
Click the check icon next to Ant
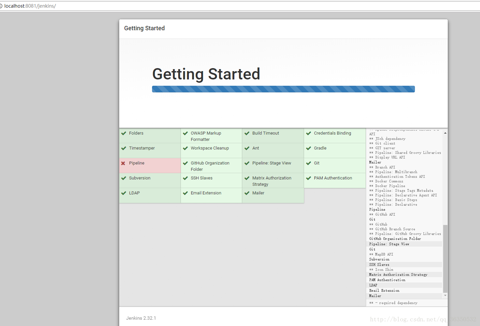click(x=247, y=148)
